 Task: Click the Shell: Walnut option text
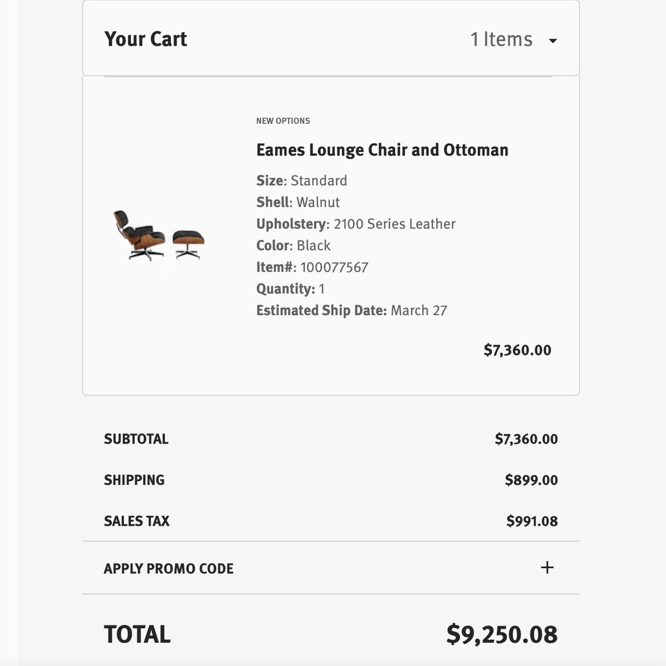pos(298,202)
